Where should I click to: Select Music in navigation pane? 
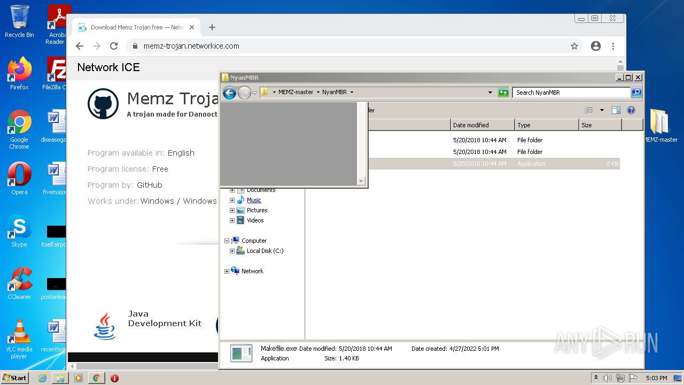[254, 200]
